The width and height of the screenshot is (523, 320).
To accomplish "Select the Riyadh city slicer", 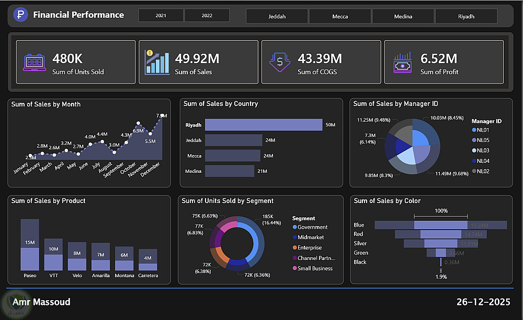I will [466, 16].
